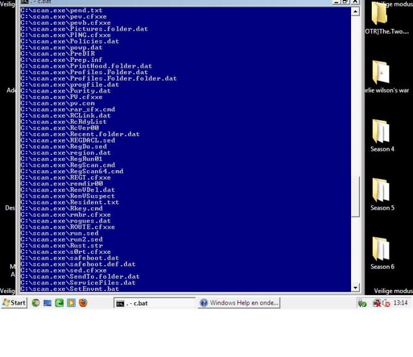This screenshot has height=357, width=413.
Task: Click the line C:\scan.exe\RegScan64.cmd
Action: tap(72, 171)
